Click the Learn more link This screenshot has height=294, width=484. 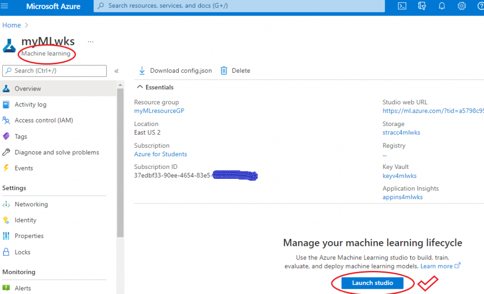436,266
